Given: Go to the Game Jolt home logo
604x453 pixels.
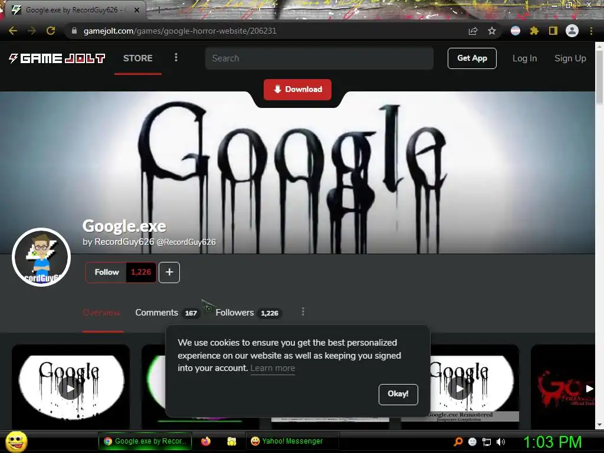Looking at the screenshot, I should [57, 58].
